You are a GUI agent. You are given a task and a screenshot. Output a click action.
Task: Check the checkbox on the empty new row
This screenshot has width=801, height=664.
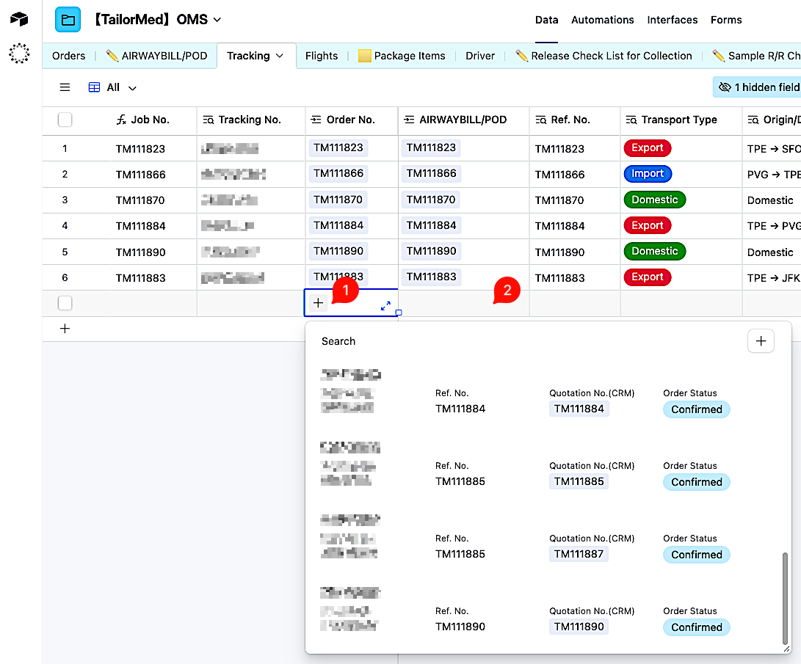tap(65, 303)
